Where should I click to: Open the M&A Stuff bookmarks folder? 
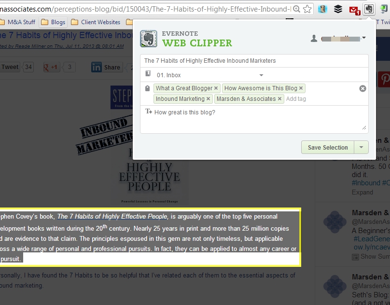coord(18,22)
